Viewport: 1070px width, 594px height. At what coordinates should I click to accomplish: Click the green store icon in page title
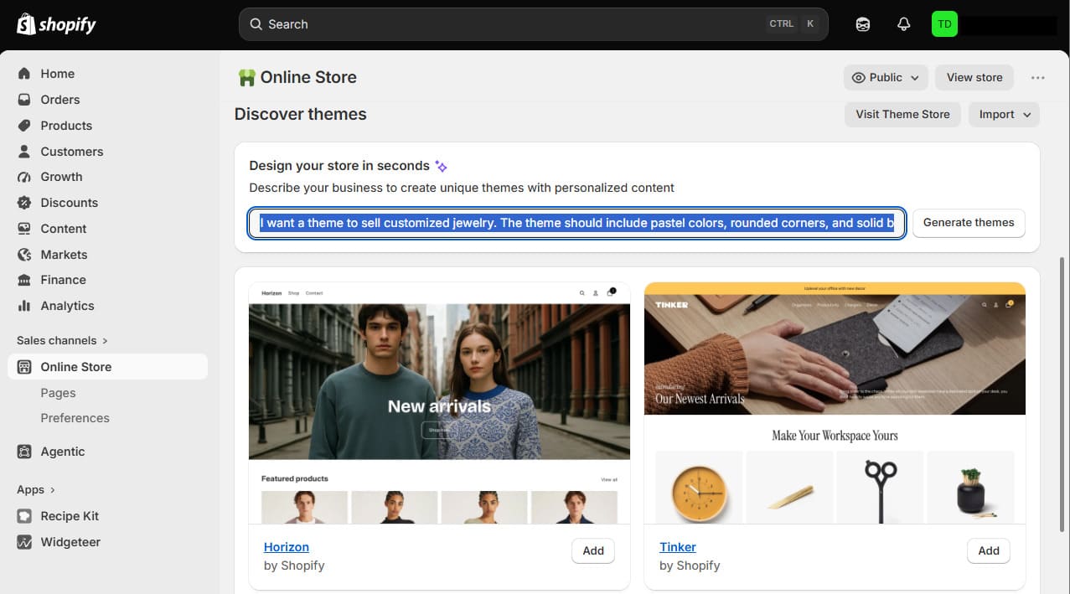point(246,77)
